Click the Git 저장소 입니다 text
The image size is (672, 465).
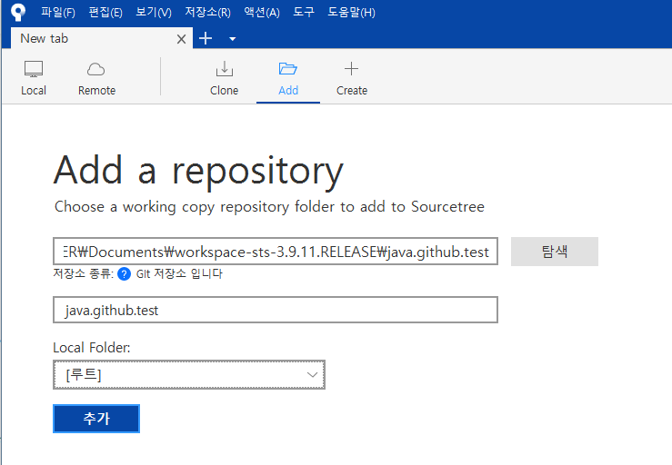(179, 273)
